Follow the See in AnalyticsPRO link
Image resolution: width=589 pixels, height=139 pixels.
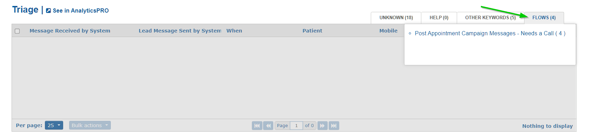point(81,11)
